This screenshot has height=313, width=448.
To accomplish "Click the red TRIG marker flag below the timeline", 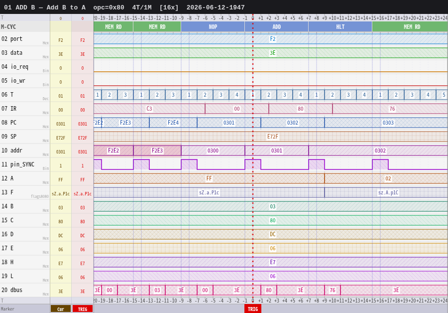I will [x=252, y=309].
